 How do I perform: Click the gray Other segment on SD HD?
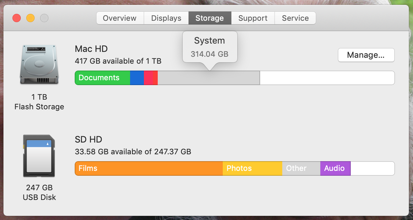pyautogui.click(x=301, y=168)
